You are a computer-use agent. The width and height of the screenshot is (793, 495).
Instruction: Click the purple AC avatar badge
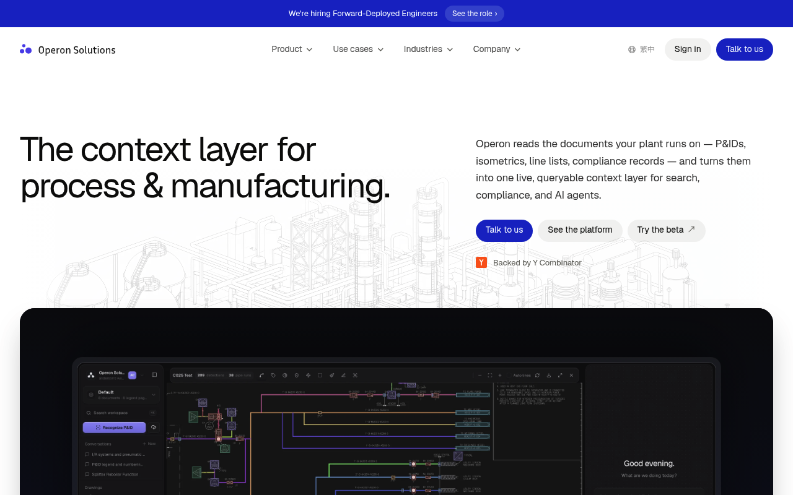(132, 375)
